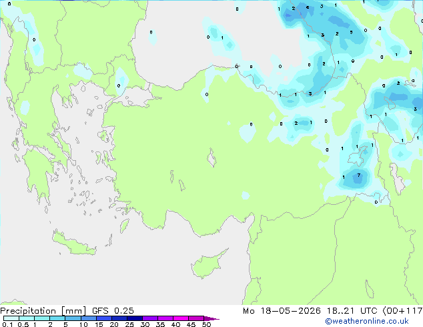Select the 30–35 mm purple legend swatch
This screenshot has height=327, width=423.
(150, 318)
